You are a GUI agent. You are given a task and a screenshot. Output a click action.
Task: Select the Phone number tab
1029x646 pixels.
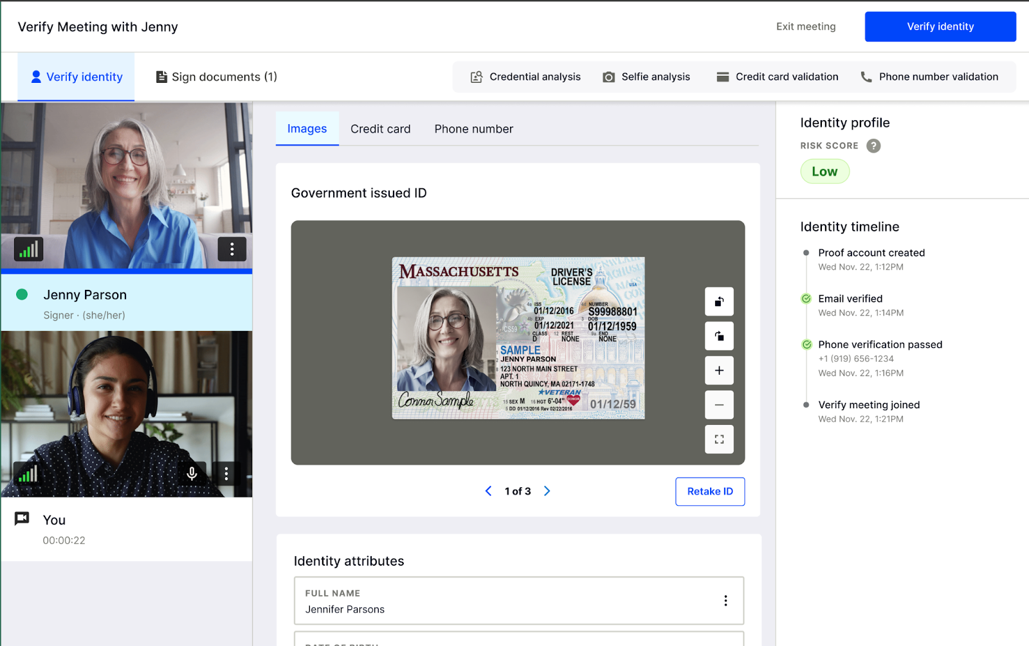(473, 129)
